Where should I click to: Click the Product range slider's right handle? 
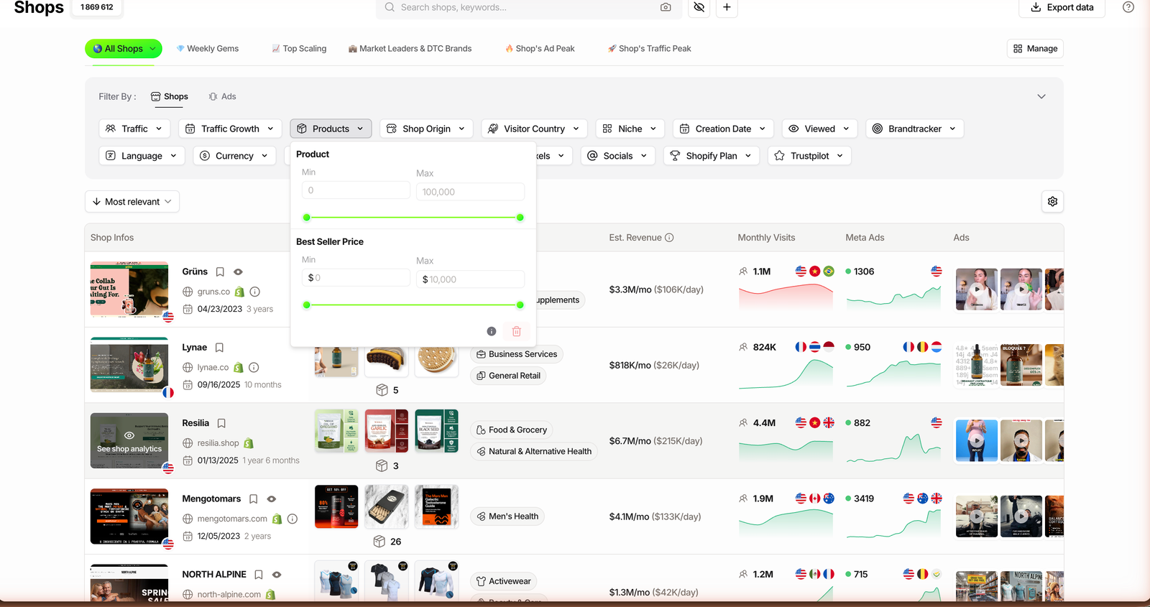pos(520,218)
